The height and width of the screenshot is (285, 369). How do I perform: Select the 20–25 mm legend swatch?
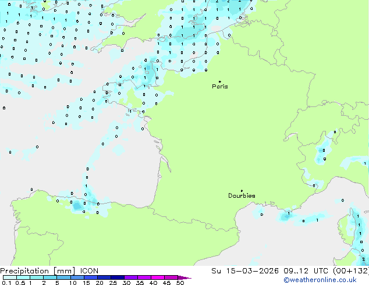pyautogui.click(x=104, y=277)
